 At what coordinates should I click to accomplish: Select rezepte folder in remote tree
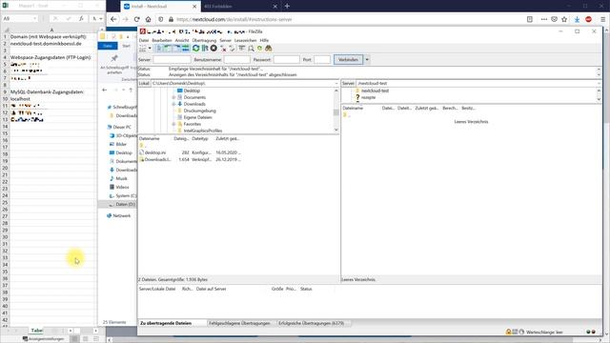(x=368, y=97)
